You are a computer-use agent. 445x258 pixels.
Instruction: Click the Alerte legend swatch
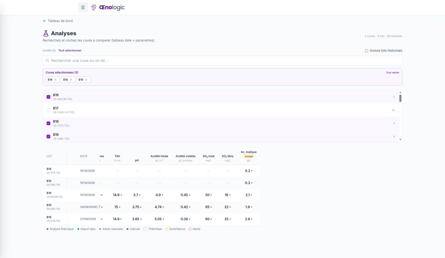coord(190,229)
